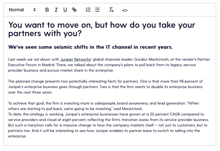
Task: Set the cursor in the 'To achieve that goal' paragraph
Action: [104, 106]
